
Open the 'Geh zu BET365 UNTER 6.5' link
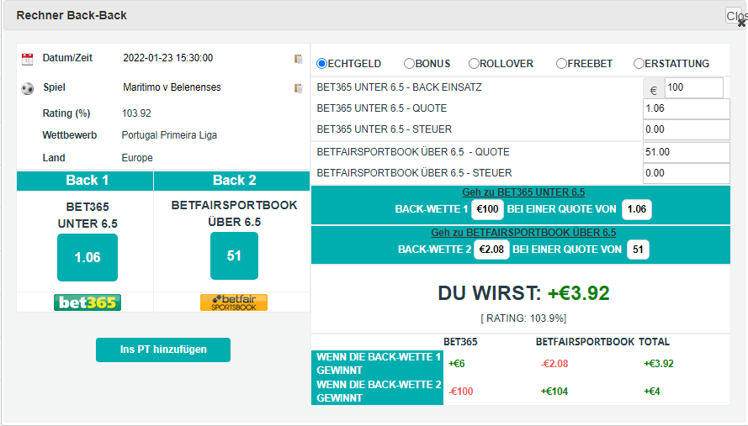[523, 192]
